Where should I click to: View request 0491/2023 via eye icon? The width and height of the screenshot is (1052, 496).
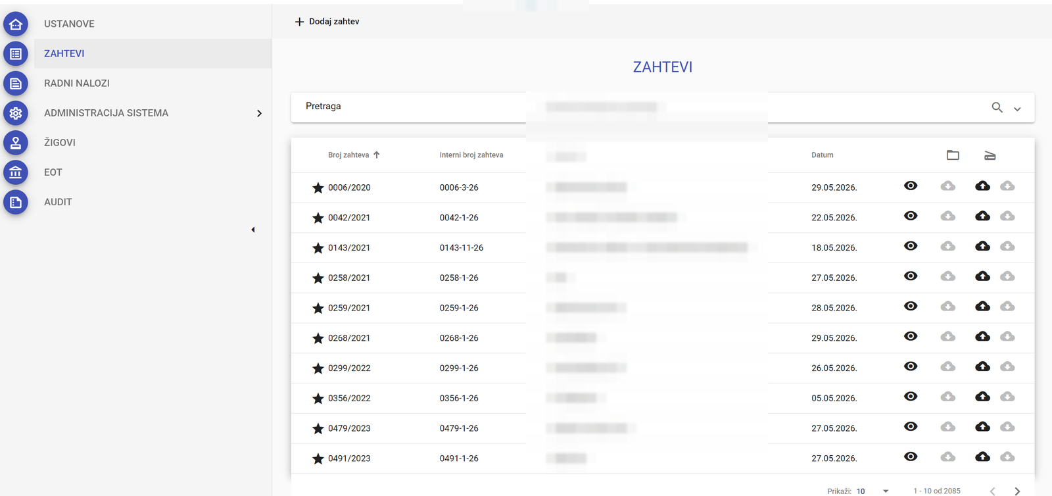click(911, 457)
